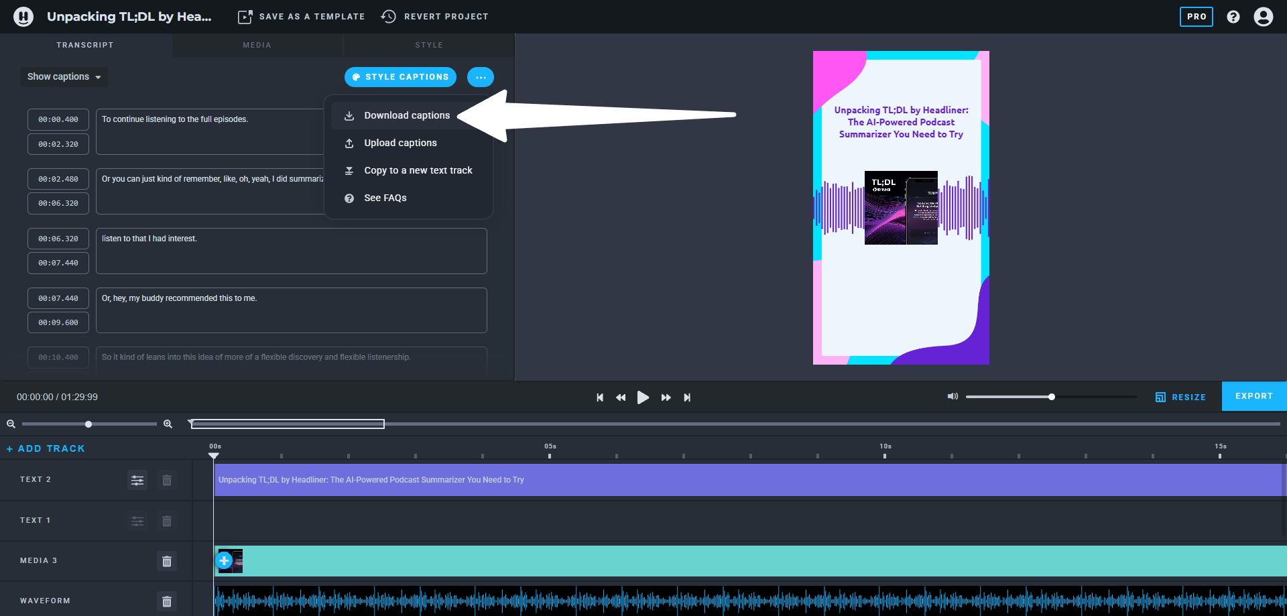
Task: Delete the Text 1 track
Action: click(167, 521)
